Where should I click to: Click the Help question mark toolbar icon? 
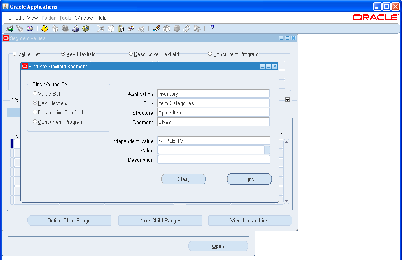[212, 28]
